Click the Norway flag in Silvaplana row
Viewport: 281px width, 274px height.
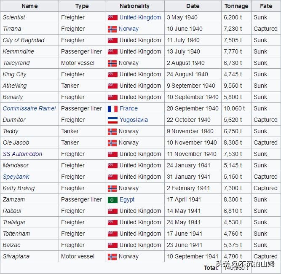112,256
